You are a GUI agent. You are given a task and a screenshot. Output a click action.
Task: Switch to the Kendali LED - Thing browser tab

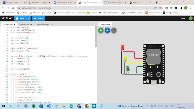point(115,3)
